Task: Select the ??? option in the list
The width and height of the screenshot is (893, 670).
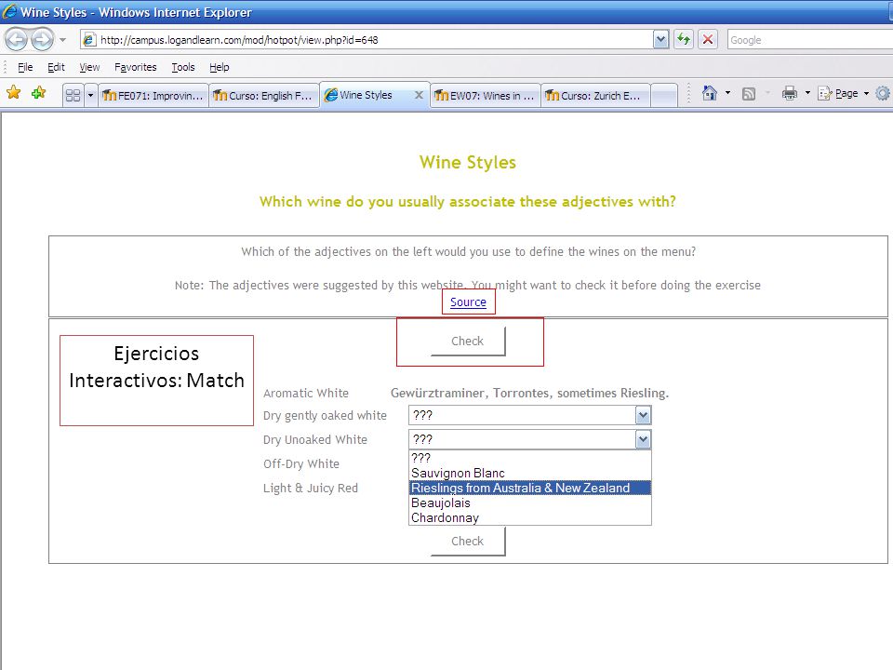Action: point(529,458)
